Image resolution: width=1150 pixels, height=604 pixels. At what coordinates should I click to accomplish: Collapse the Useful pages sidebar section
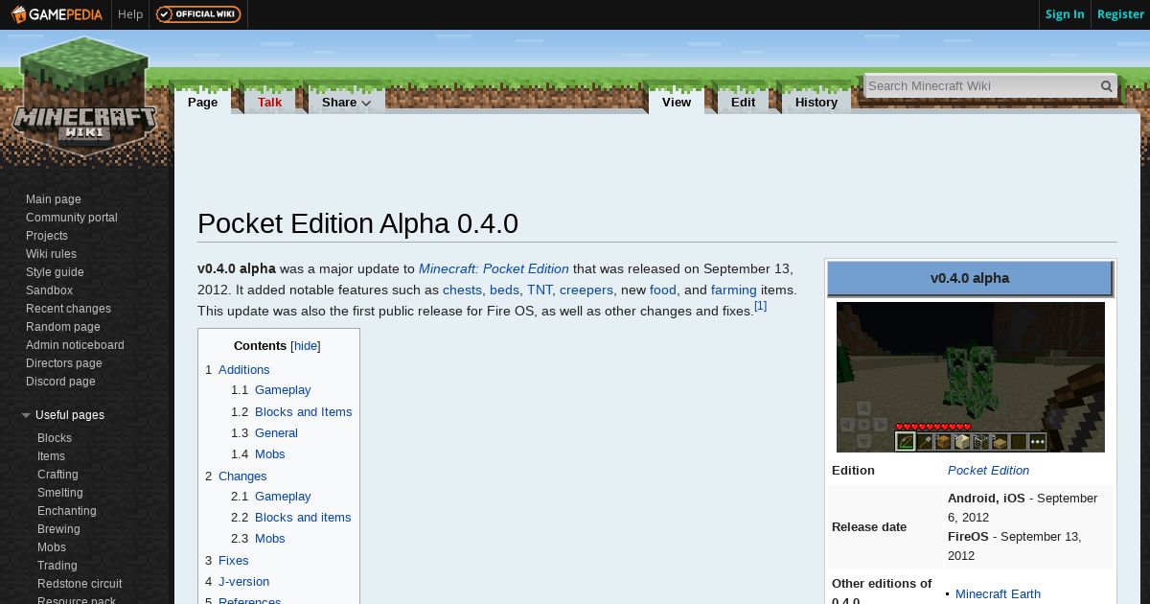click(62, 415)
